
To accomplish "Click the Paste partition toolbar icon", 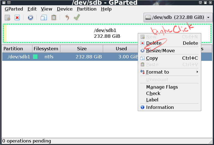I will click(x=53, y=17).
